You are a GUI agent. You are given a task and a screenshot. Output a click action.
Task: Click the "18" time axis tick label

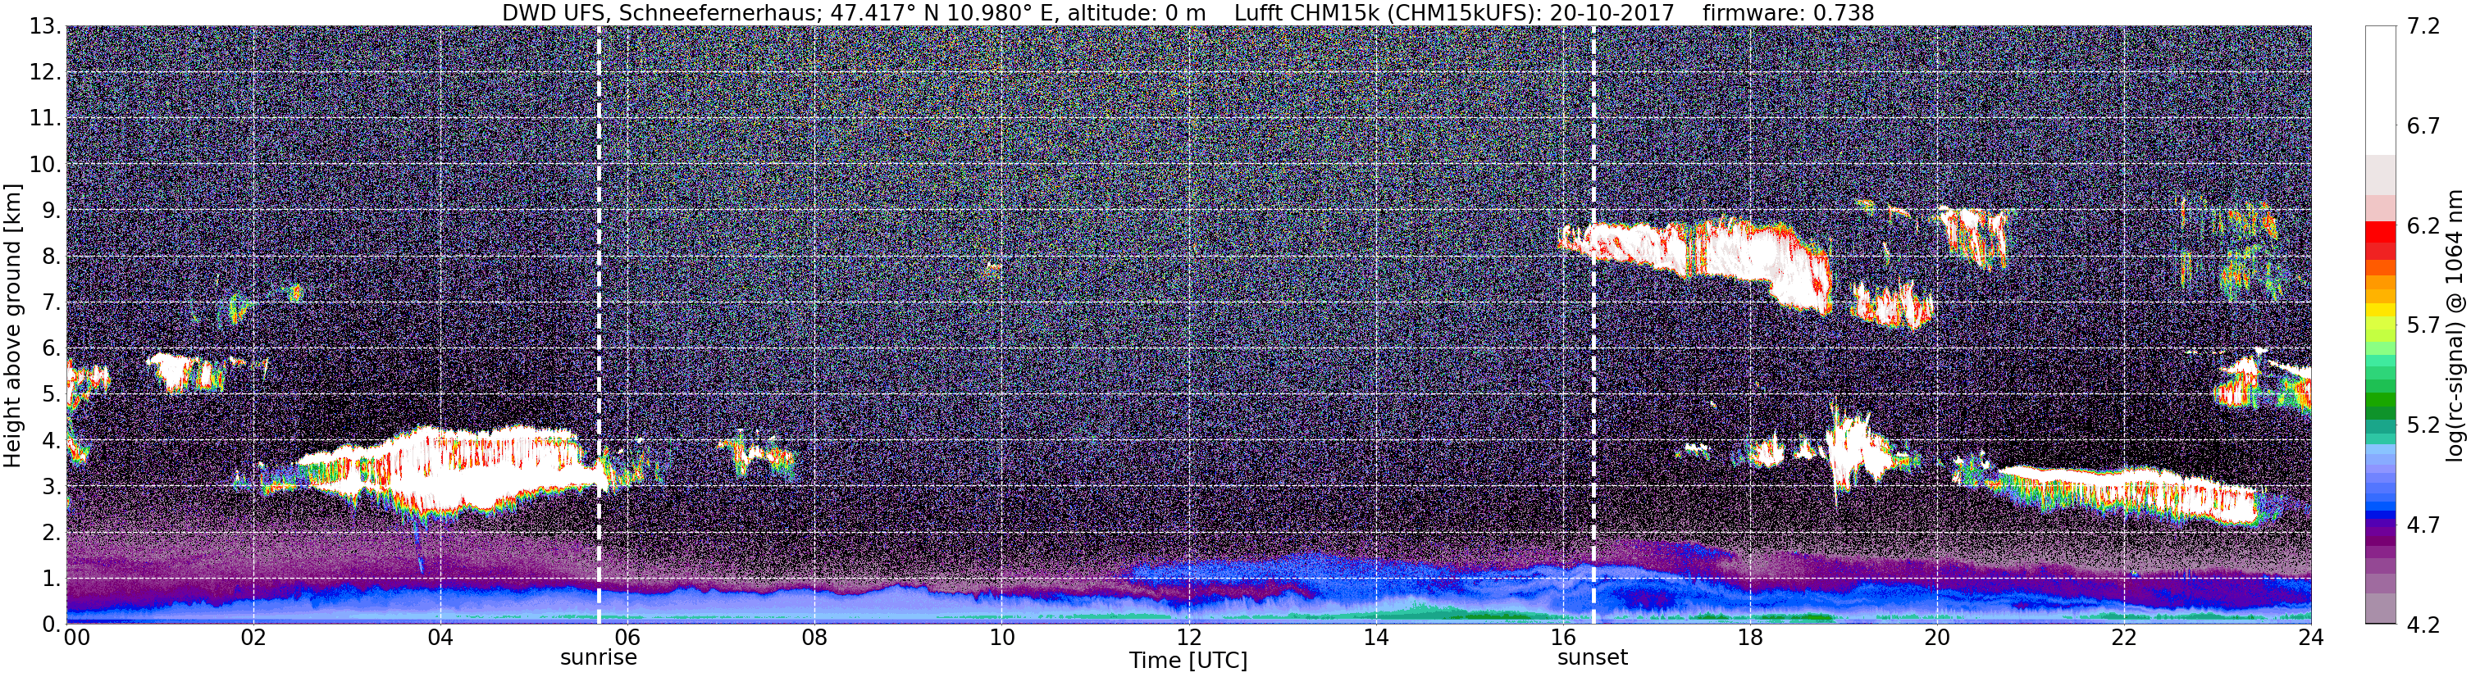point(1749,638)
